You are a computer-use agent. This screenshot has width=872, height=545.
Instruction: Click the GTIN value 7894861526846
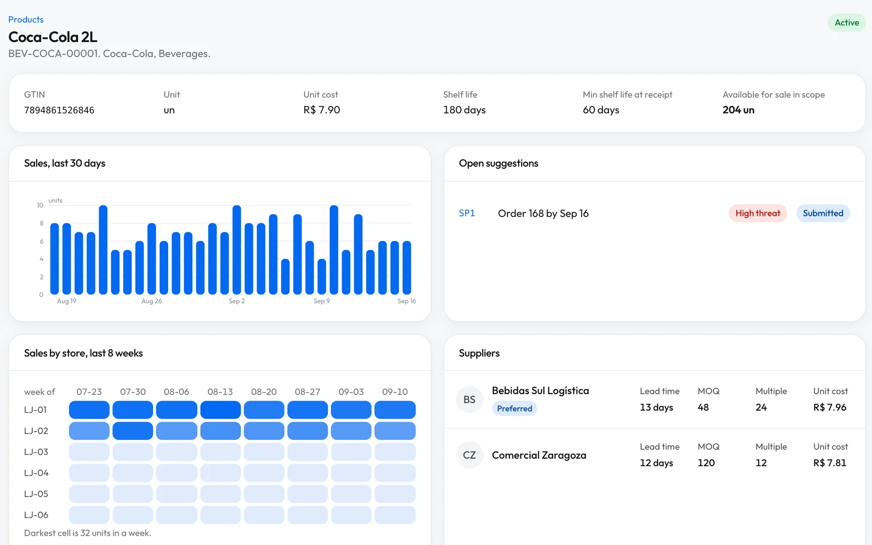(59, 110)
